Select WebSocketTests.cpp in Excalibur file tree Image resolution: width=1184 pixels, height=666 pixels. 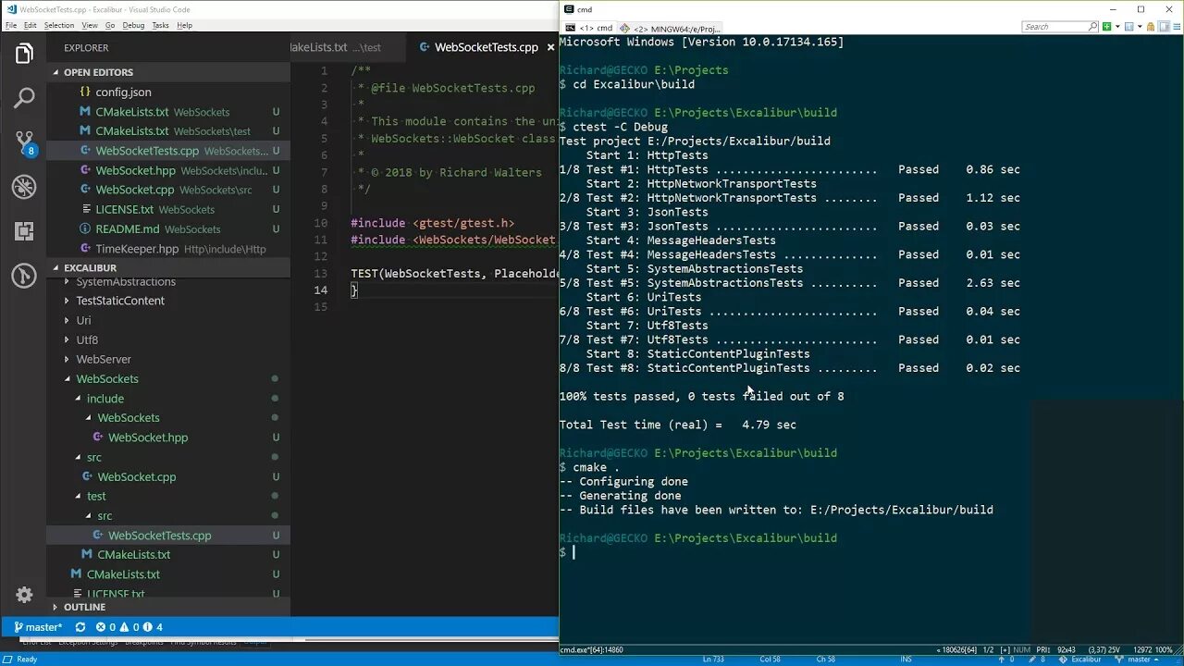(168, 535)
